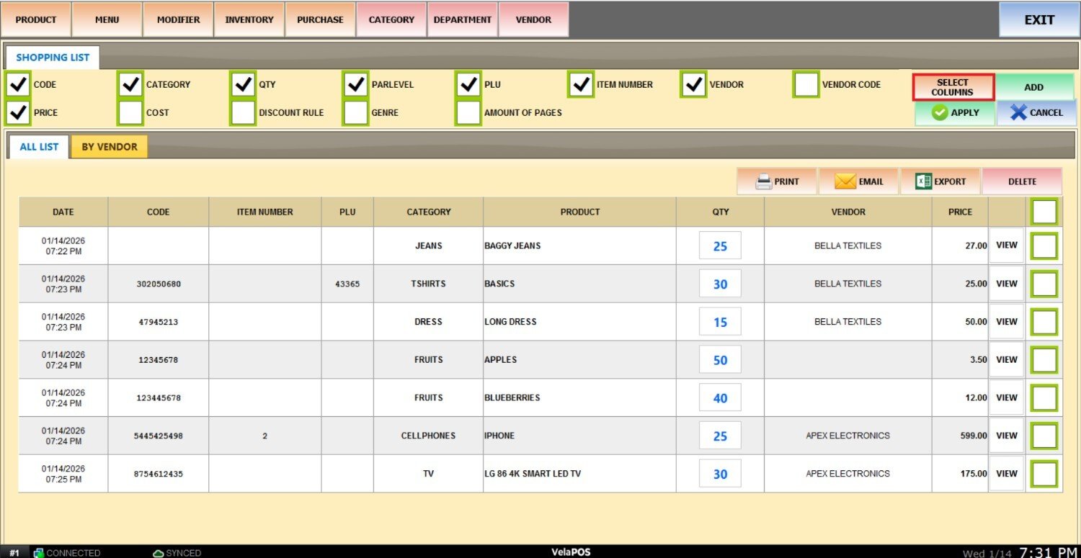Click the Connected status icon
Image resolution: width=1081 pixels, height=558 pixels.
[39, 553]
